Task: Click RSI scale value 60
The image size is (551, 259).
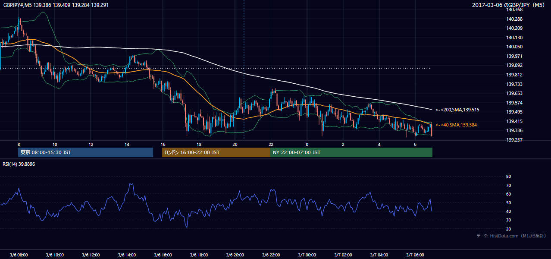Action: point(508,194)
